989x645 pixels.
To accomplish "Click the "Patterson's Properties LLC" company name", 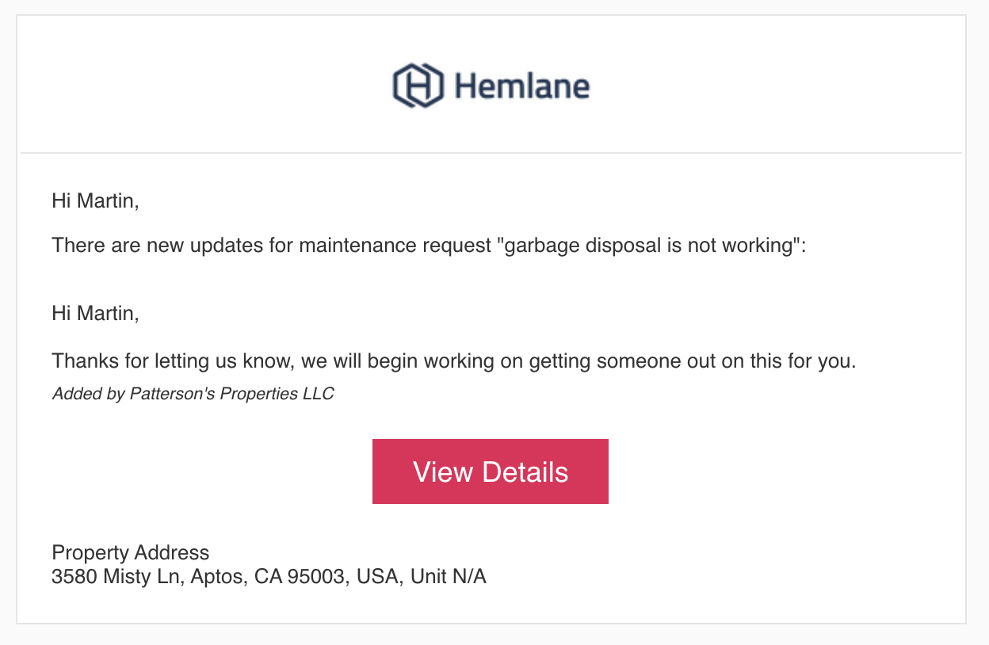I will tap(231, 394).
